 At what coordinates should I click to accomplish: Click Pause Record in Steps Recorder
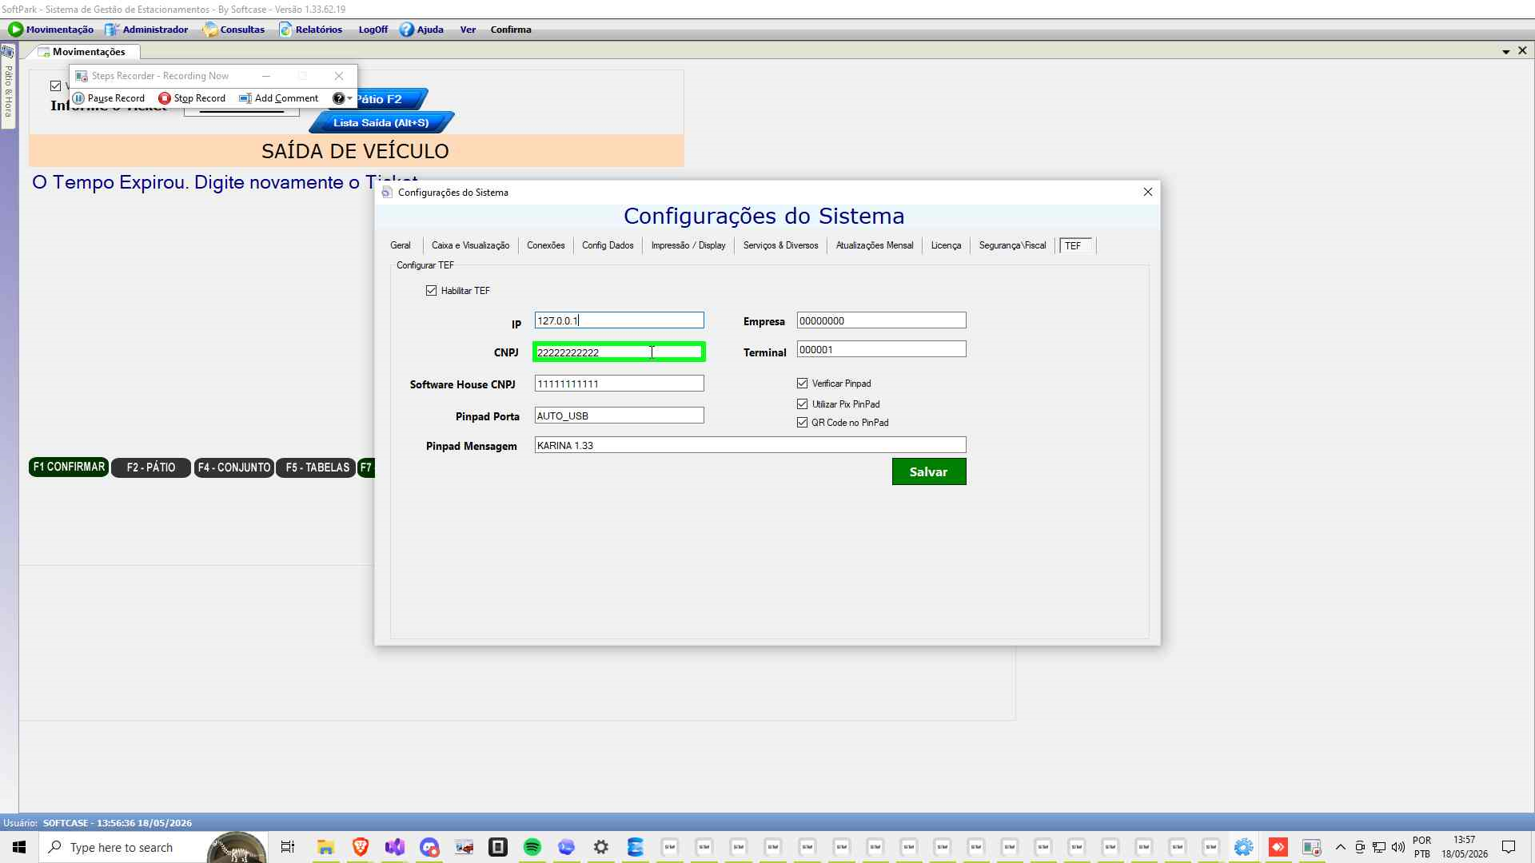(x=109, y=98)
